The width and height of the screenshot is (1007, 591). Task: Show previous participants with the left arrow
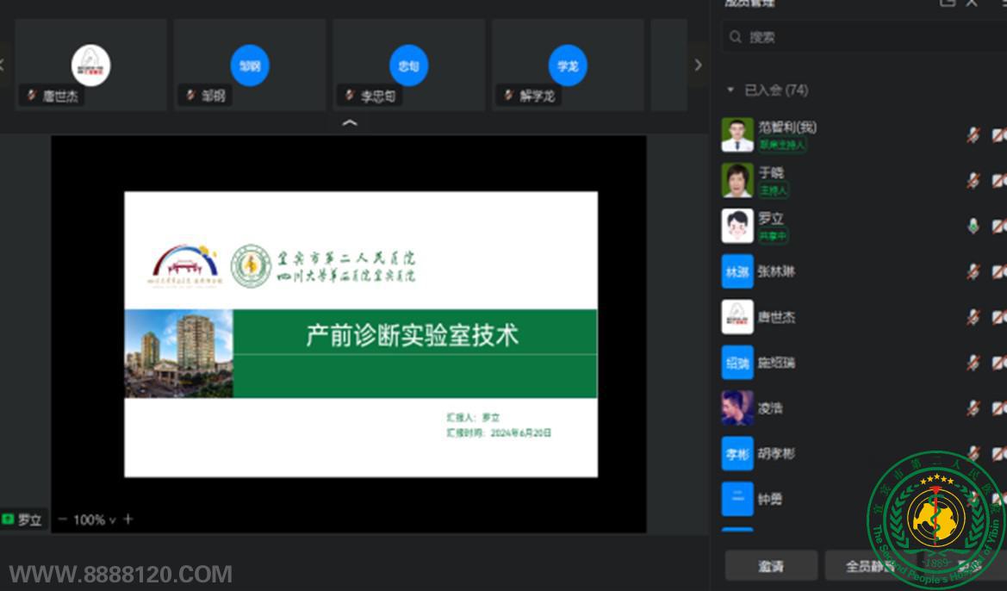click(x=3, y=65)
